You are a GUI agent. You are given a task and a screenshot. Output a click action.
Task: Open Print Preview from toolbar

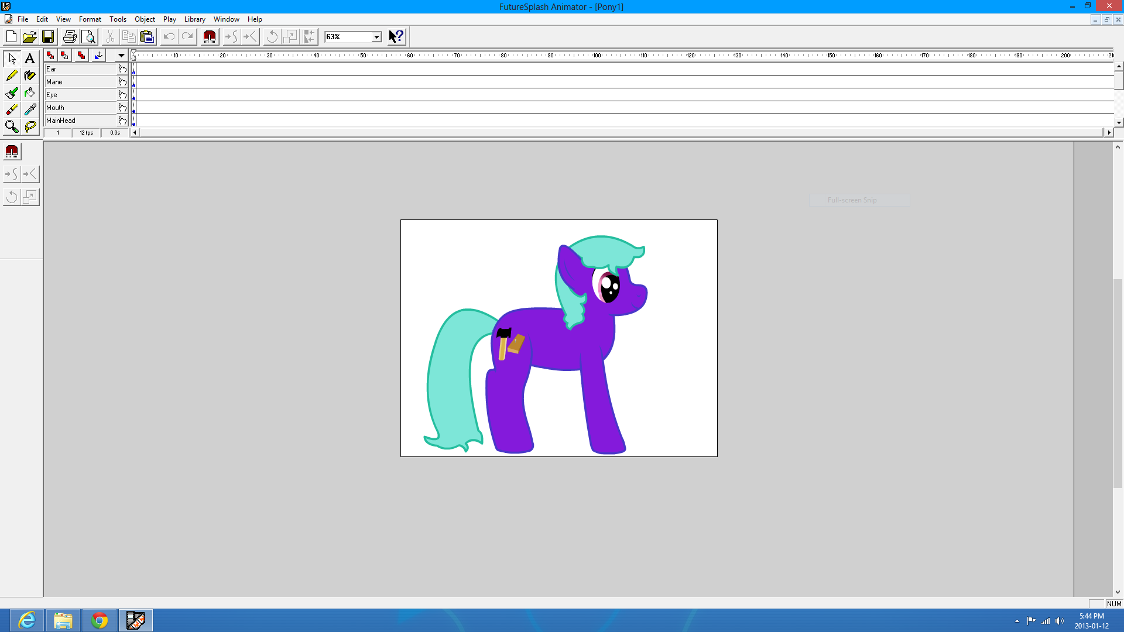88,37
